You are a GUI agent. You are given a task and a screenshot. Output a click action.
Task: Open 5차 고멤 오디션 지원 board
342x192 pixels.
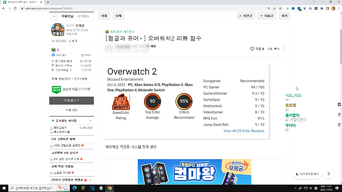click(67, 159)
